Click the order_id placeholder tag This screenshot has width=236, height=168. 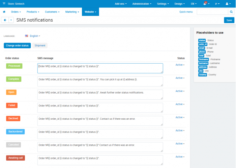pos(203,44)
